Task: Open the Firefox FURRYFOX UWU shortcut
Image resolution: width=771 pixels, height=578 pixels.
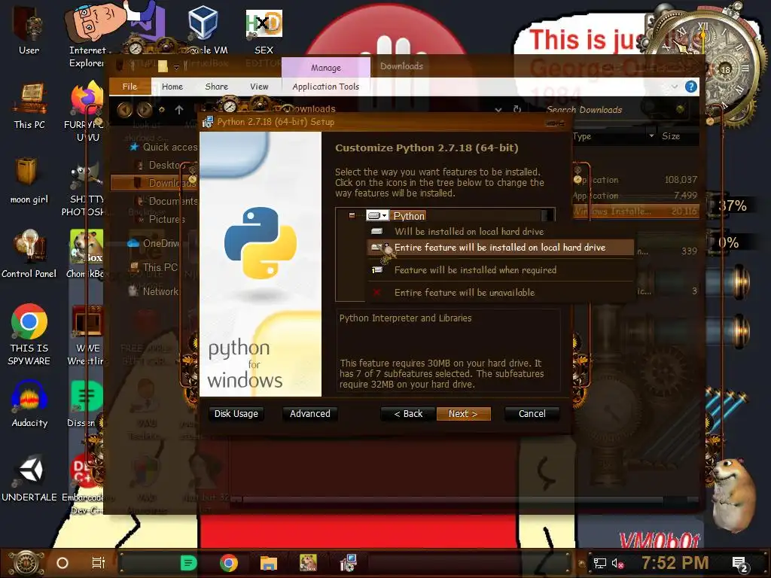Action: 87,111
